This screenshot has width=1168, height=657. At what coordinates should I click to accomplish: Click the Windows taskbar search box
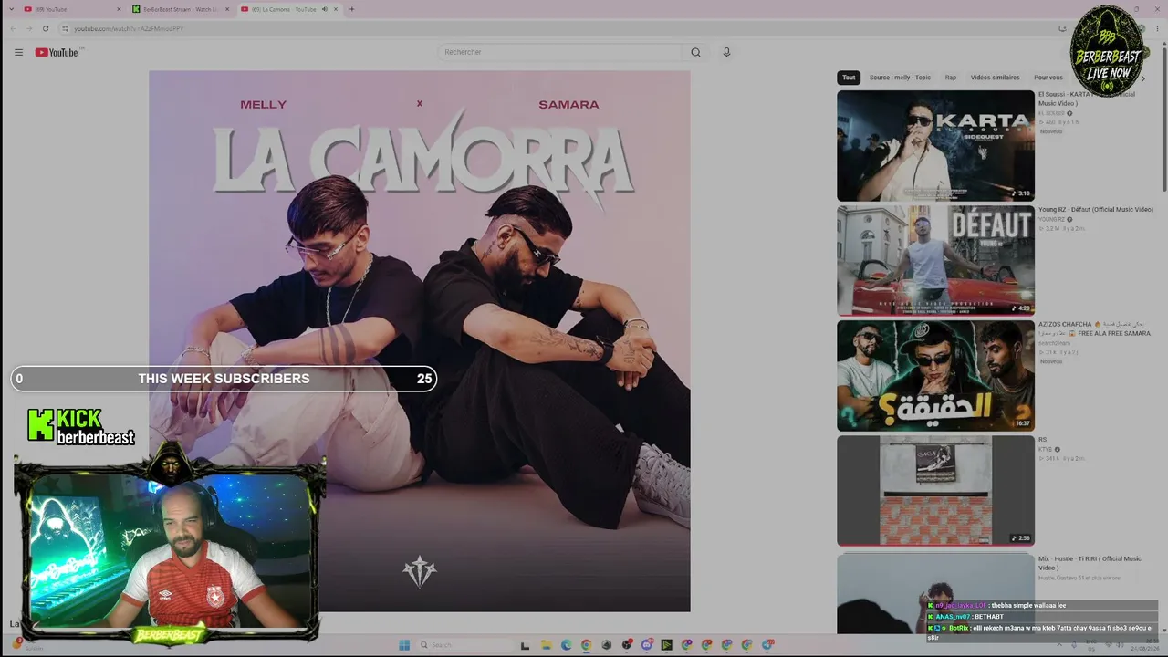[465, 645]
